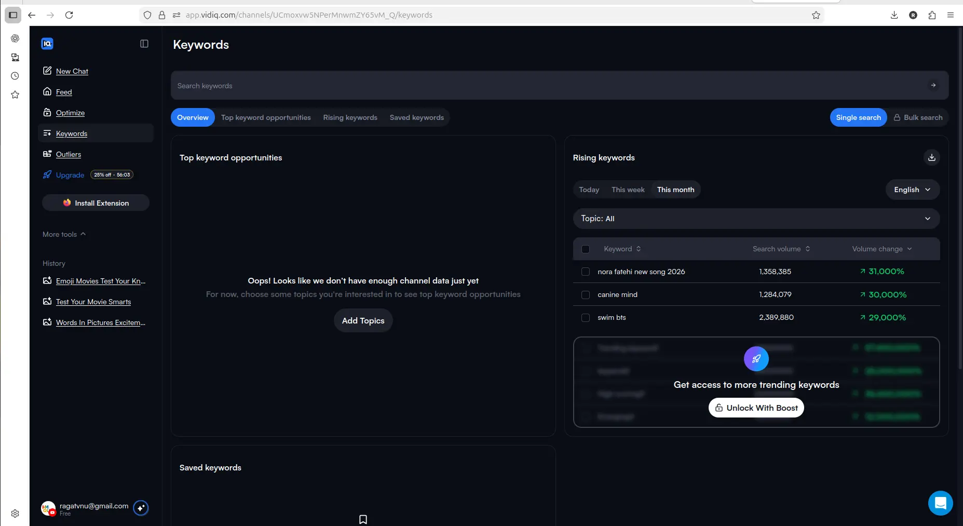Image resolution: width=963 pixels, height=526 pixels.
Task: Open browser downloads panel
Action: (894, 15)
